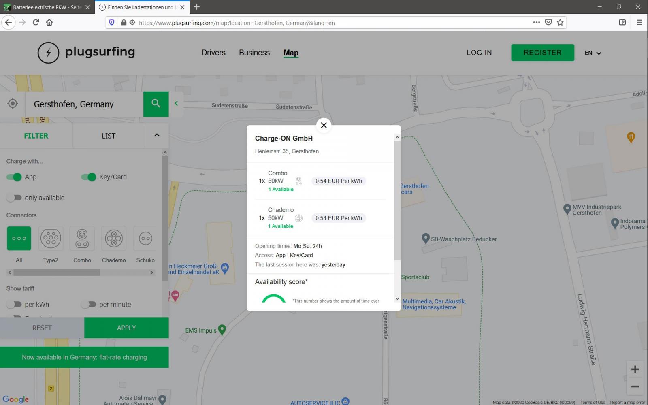Close the Finden Sie Ladestationen tab
The height and width of the screenshot is (405, 648).
182,7
